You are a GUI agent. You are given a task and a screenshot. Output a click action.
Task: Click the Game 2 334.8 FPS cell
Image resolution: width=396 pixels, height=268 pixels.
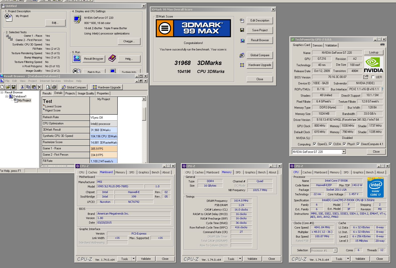click(104, 155)
